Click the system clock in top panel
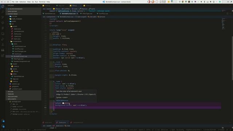233x131 pixels. click(163, 2)
